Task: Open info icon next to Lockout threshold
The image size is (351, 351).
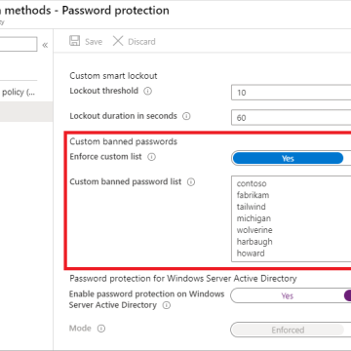Action: [x=147, y=91]
